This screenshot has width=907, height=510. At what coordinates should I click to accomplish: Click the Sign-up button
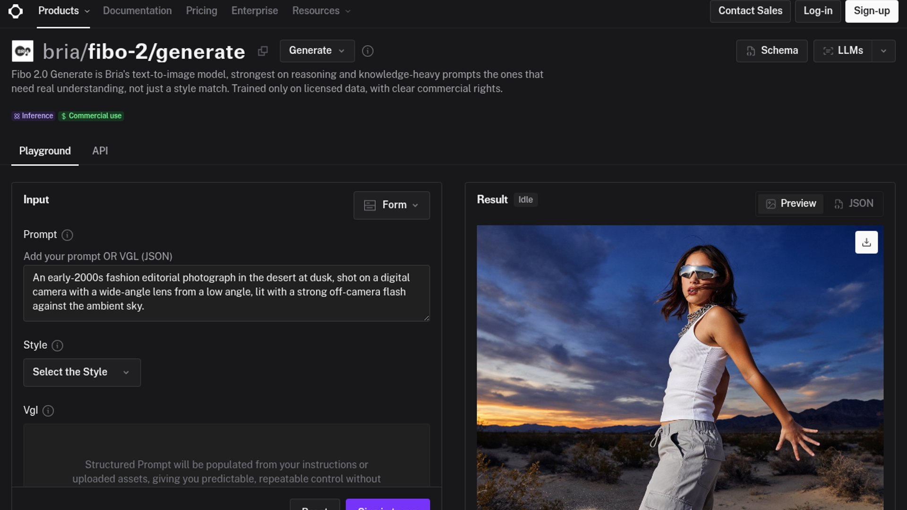point(872,11)
